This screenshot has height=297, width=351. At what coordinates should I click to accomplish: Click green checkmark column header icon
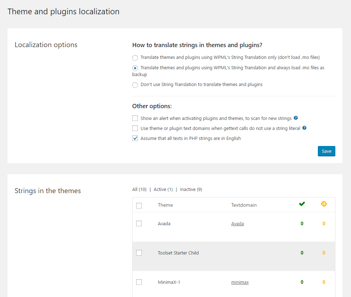click(x=302, y=204)
